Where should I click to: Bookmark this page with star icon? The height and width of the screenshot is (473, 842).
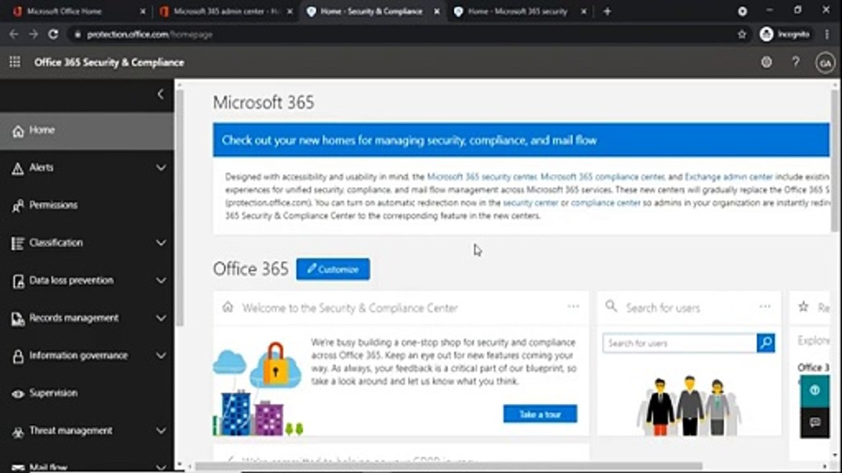[742, 34]
